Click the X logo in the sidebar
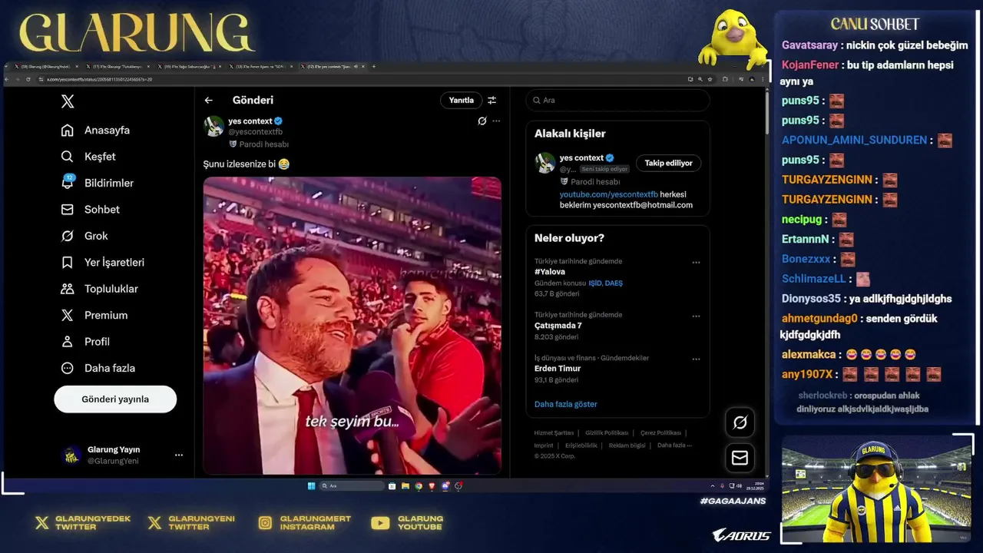Viewport: 983px width, 553px height. coord(68,101)
